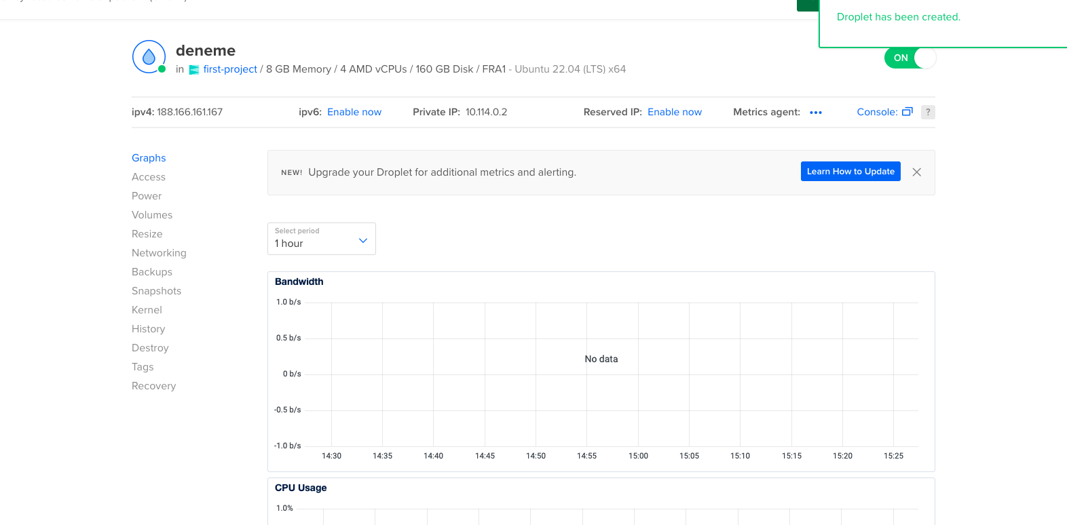Go to the Power section
Viewport: 1067px width, 525px height.
(x=147, y=196)
